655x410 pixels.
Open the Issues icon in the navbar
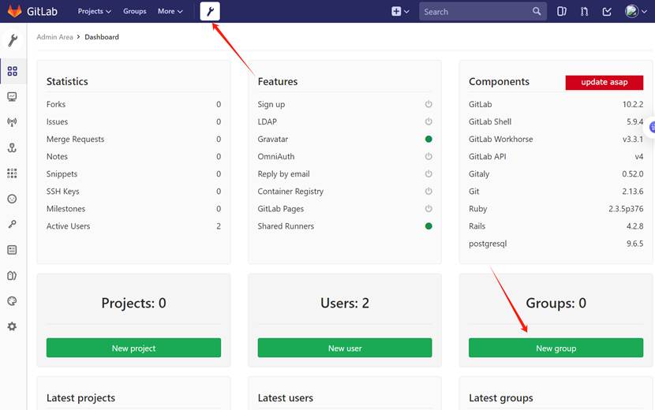tap(562, 11)
